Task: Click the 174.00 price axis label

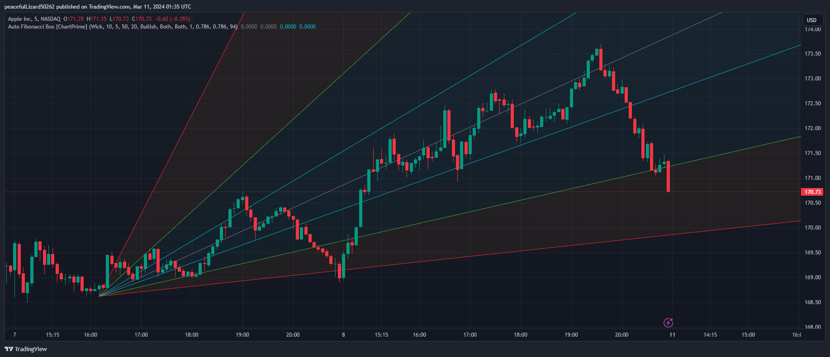Action: pyautogui.click(x=813, y=29)
